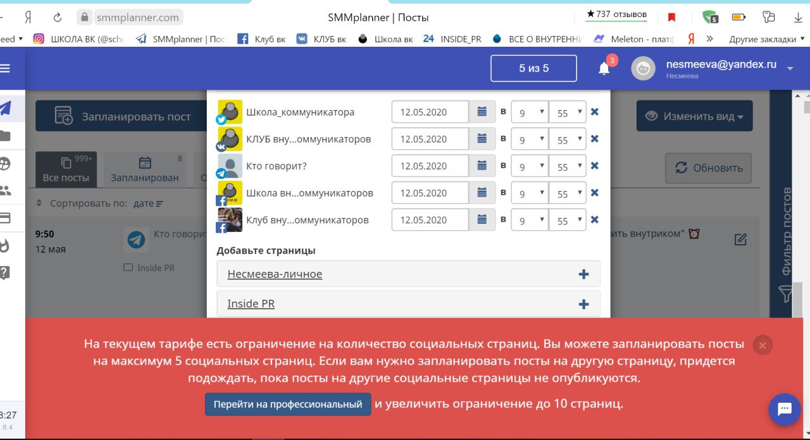Image resolution: width=810 pixels, height=440 pixels.
Task: Open payment card sidebar icon
Action: pyautogui.click(x=5, y=218)
